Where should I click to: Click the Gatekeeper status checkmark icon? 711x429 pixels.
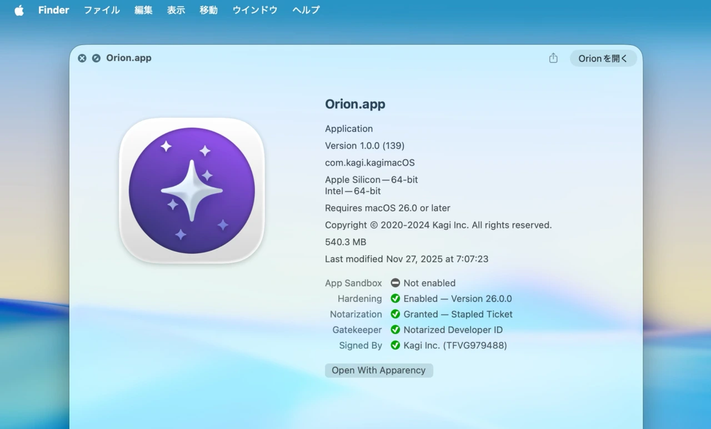395,330
